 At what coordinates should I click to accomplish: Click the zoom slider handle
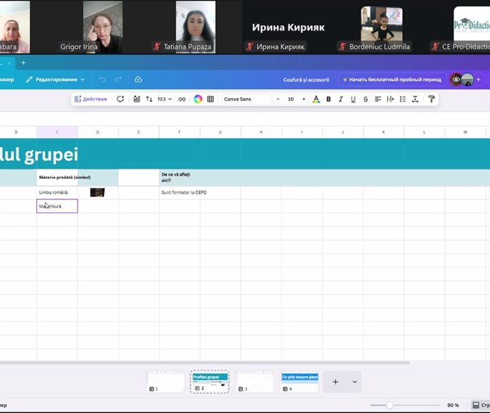[x=389, y=405]
